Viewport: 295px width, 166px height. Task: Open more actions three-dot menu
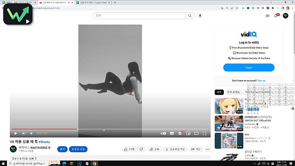(208, 149)
